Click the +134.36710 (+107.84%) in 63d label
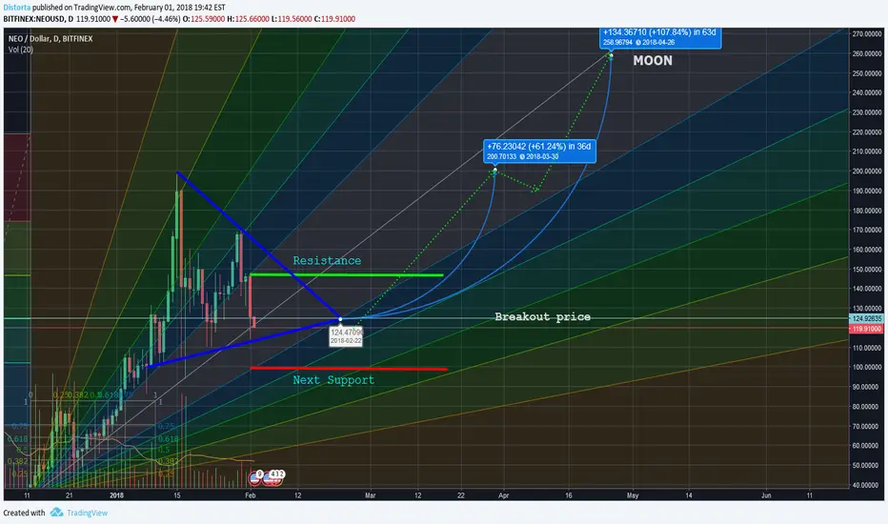The width and height of the screenshot is (888, 524). point(660,37)
